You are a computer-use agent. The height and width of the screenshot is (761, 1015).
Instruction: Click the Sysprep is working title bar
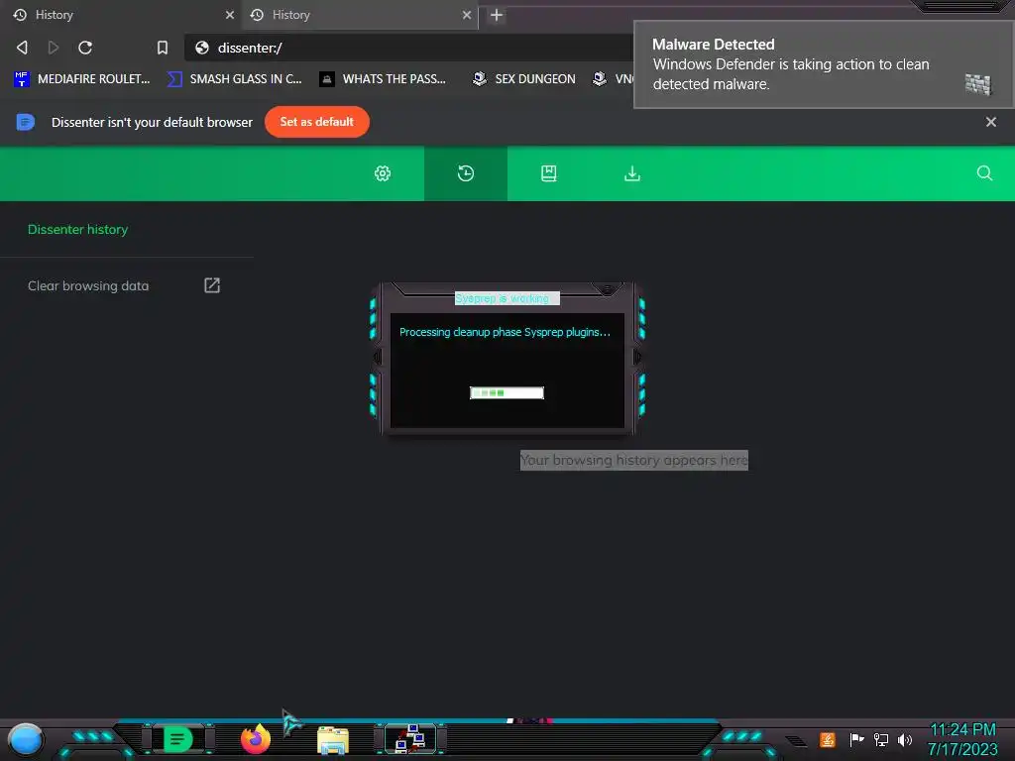tap(507, 298)
